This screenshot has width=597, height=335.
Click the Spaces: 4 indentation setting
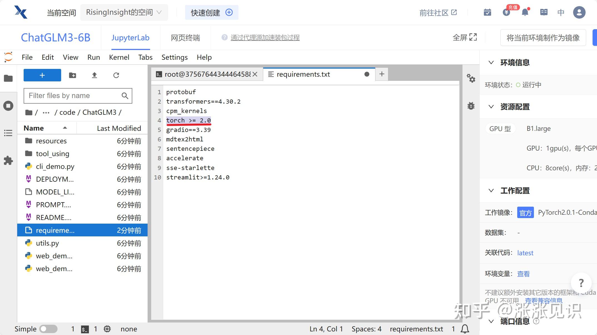tap(366, 329)
